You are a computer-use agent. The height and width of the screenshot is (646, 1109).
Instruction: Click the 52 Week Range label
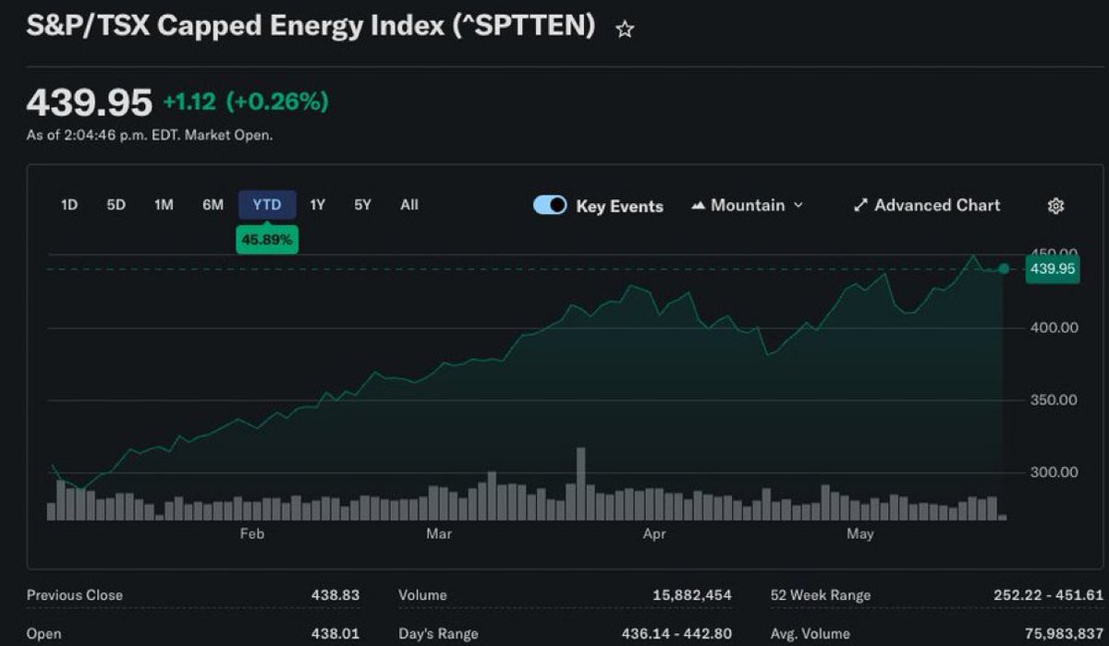coord(821,596)
